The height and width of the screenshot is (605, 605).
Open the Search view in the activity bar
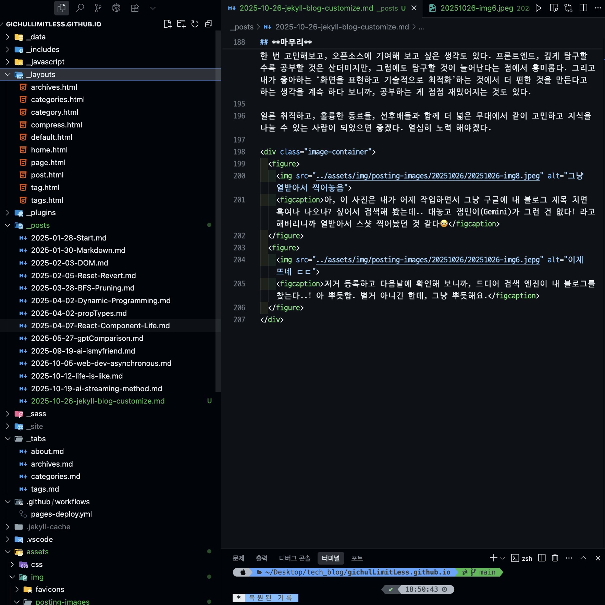coord(80,8)
